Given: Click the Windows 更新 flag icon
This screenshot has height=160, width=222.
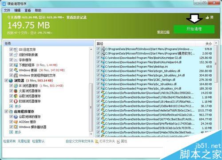Looking at the screenshot, I should [x=16, y=70].
